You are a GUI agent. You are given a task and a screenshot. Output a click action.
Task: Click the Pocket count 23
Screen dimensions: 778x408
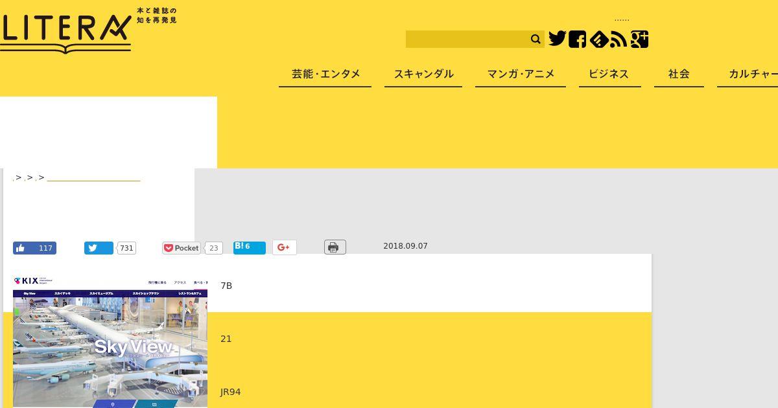pos(213,248)
